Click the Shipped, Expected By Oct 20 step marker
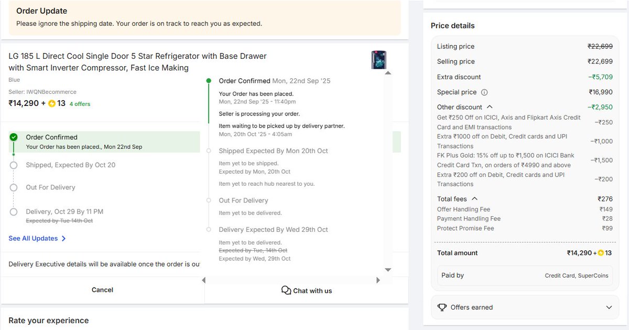The height and width of the screenshot is (330, 629). [x=14, y=165]
